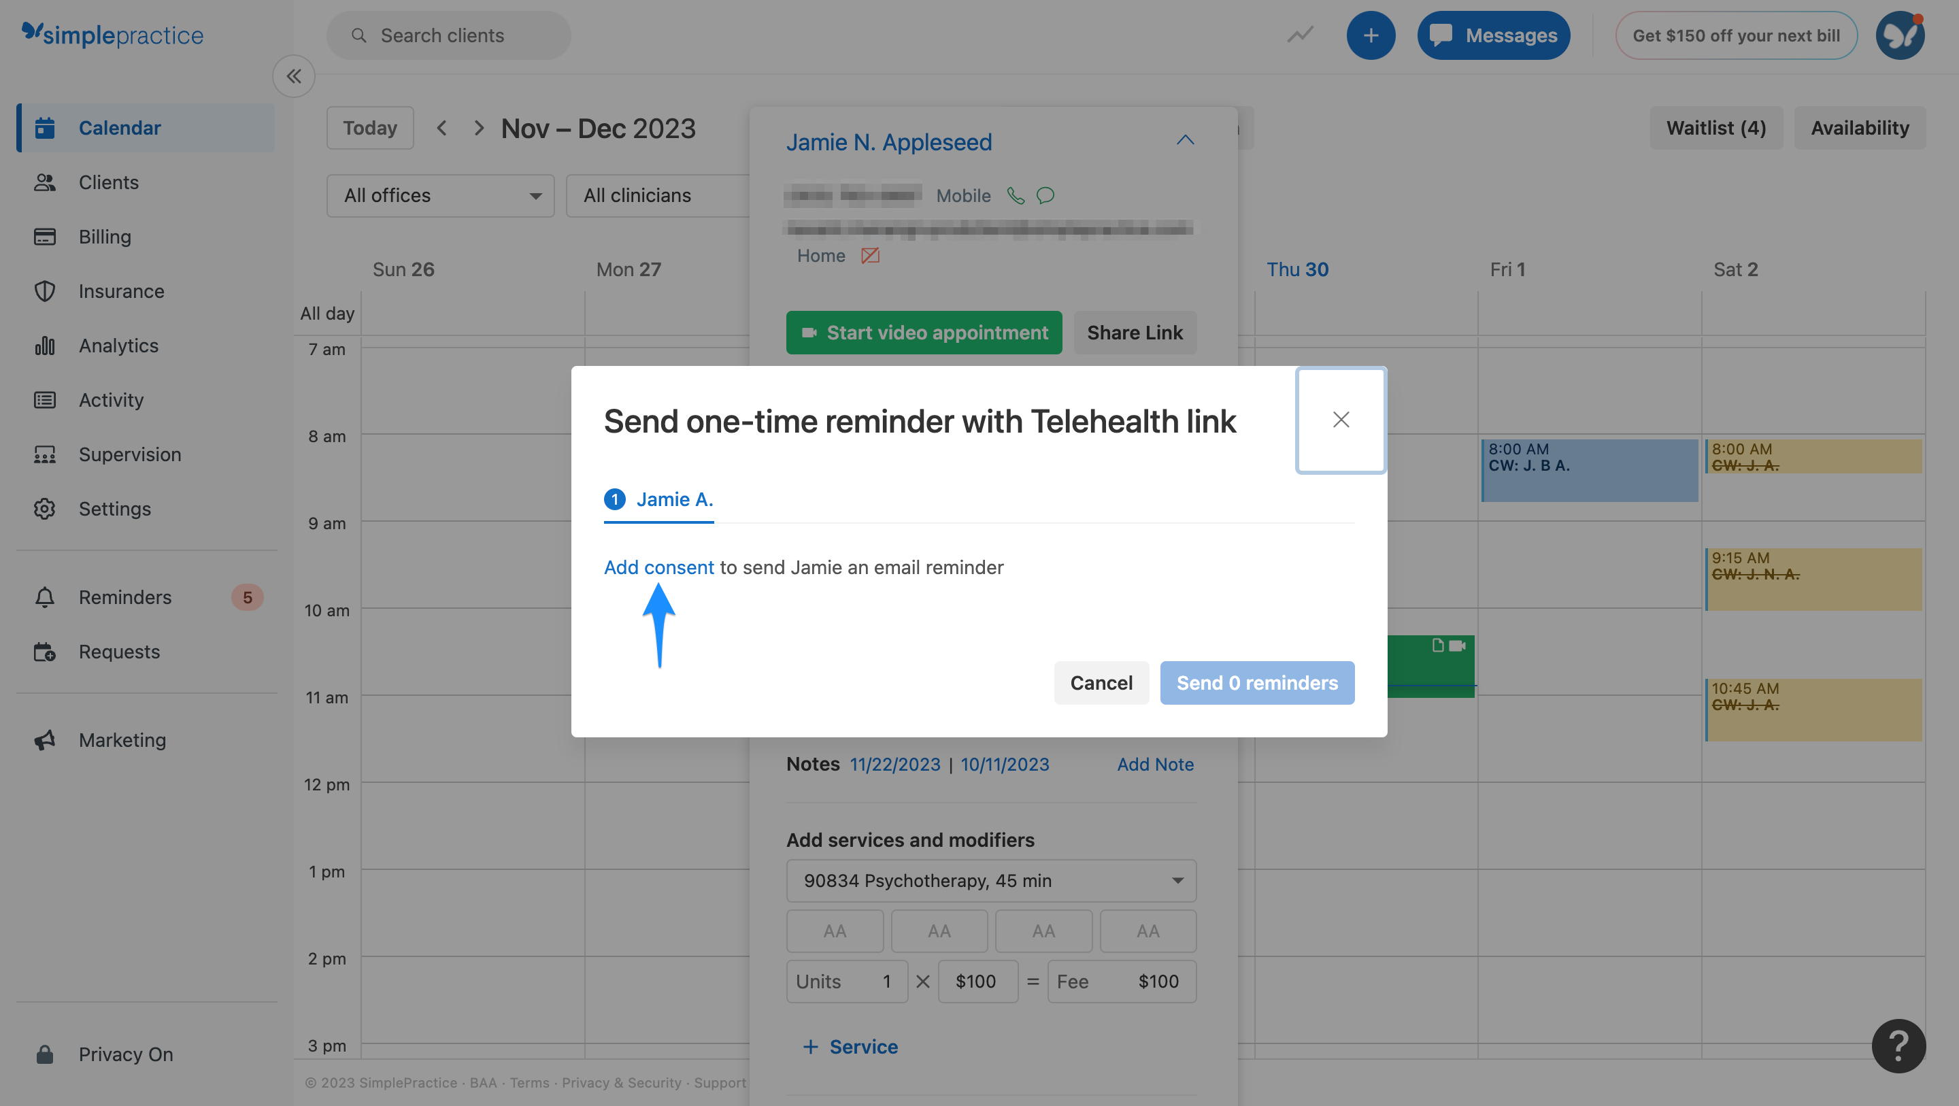This screenshot has width=1959, height=1106.
Task: Click the Share Link button
Action: click(1135, 333)
